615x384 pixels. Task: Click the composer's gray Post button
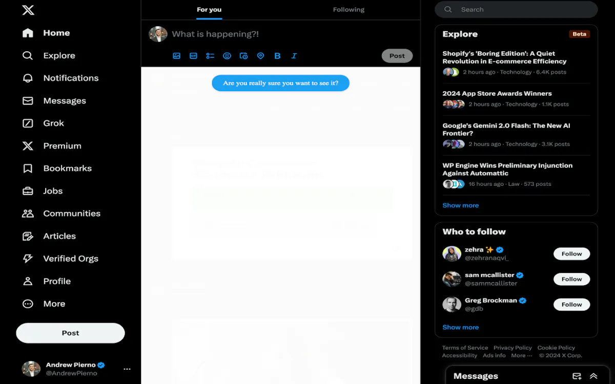click(x=397, y=56)
